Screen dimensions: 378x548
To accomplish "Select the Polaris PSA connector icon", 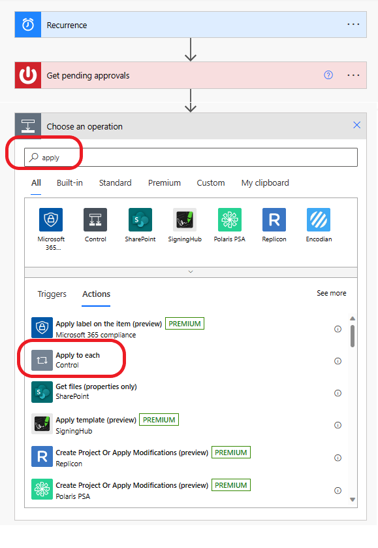I will 230,220.
